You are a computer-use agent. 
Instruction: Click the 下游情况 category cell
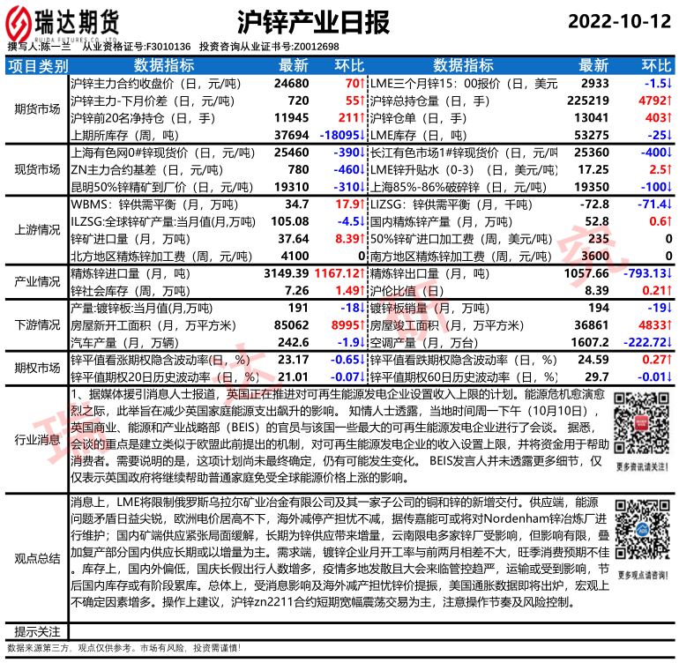pyautogui.click(x=36, y=325)
